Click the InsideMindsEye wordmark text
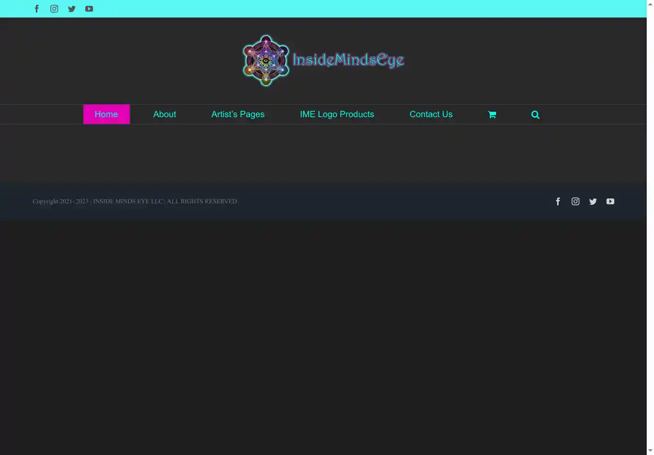Screen dimensions: 654x455 pyautogui.click(x=348, y=60)
